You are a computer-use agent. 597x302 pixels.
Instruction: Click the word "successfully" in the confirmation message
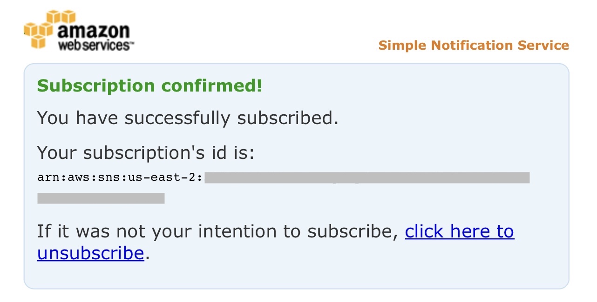click(x=177, y=118)
